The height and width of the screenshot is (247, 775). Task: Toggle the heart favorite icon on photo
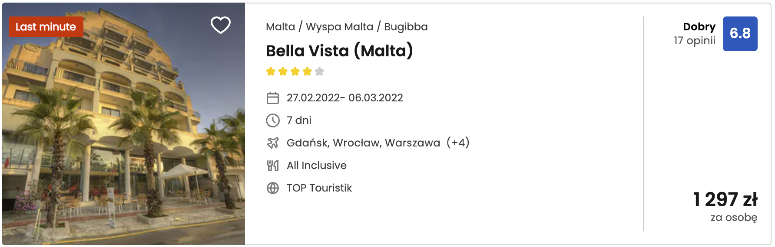point(221,25)
